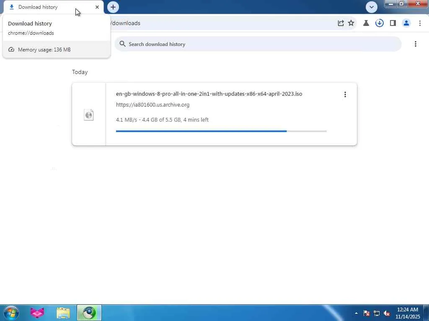Click the gauge icon beside Memory usage

point(11,50)
